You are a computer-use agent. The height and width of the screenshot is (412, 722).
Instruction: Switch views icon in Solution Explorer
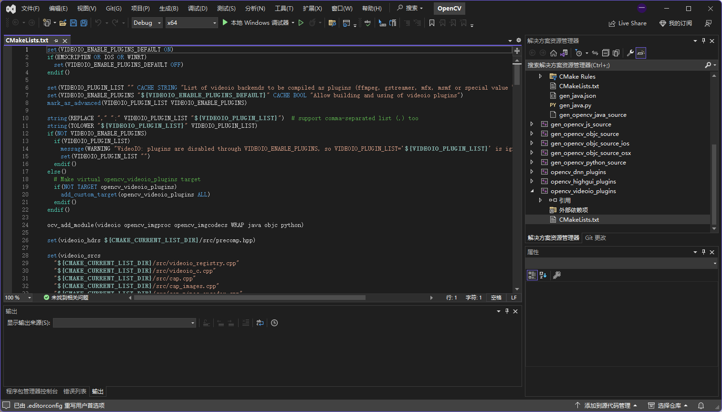tap(564, 53)
